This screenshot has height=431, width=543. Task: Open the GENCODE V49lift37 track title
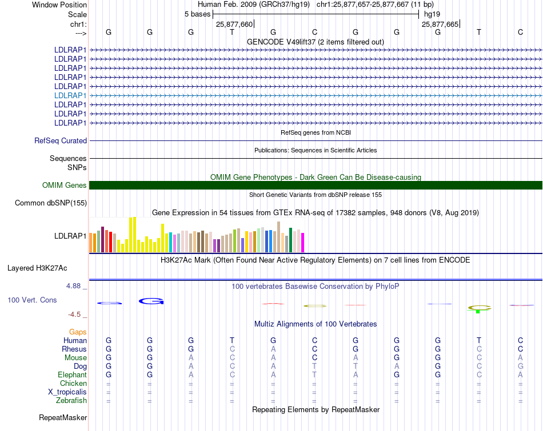[x=315, y=42]
